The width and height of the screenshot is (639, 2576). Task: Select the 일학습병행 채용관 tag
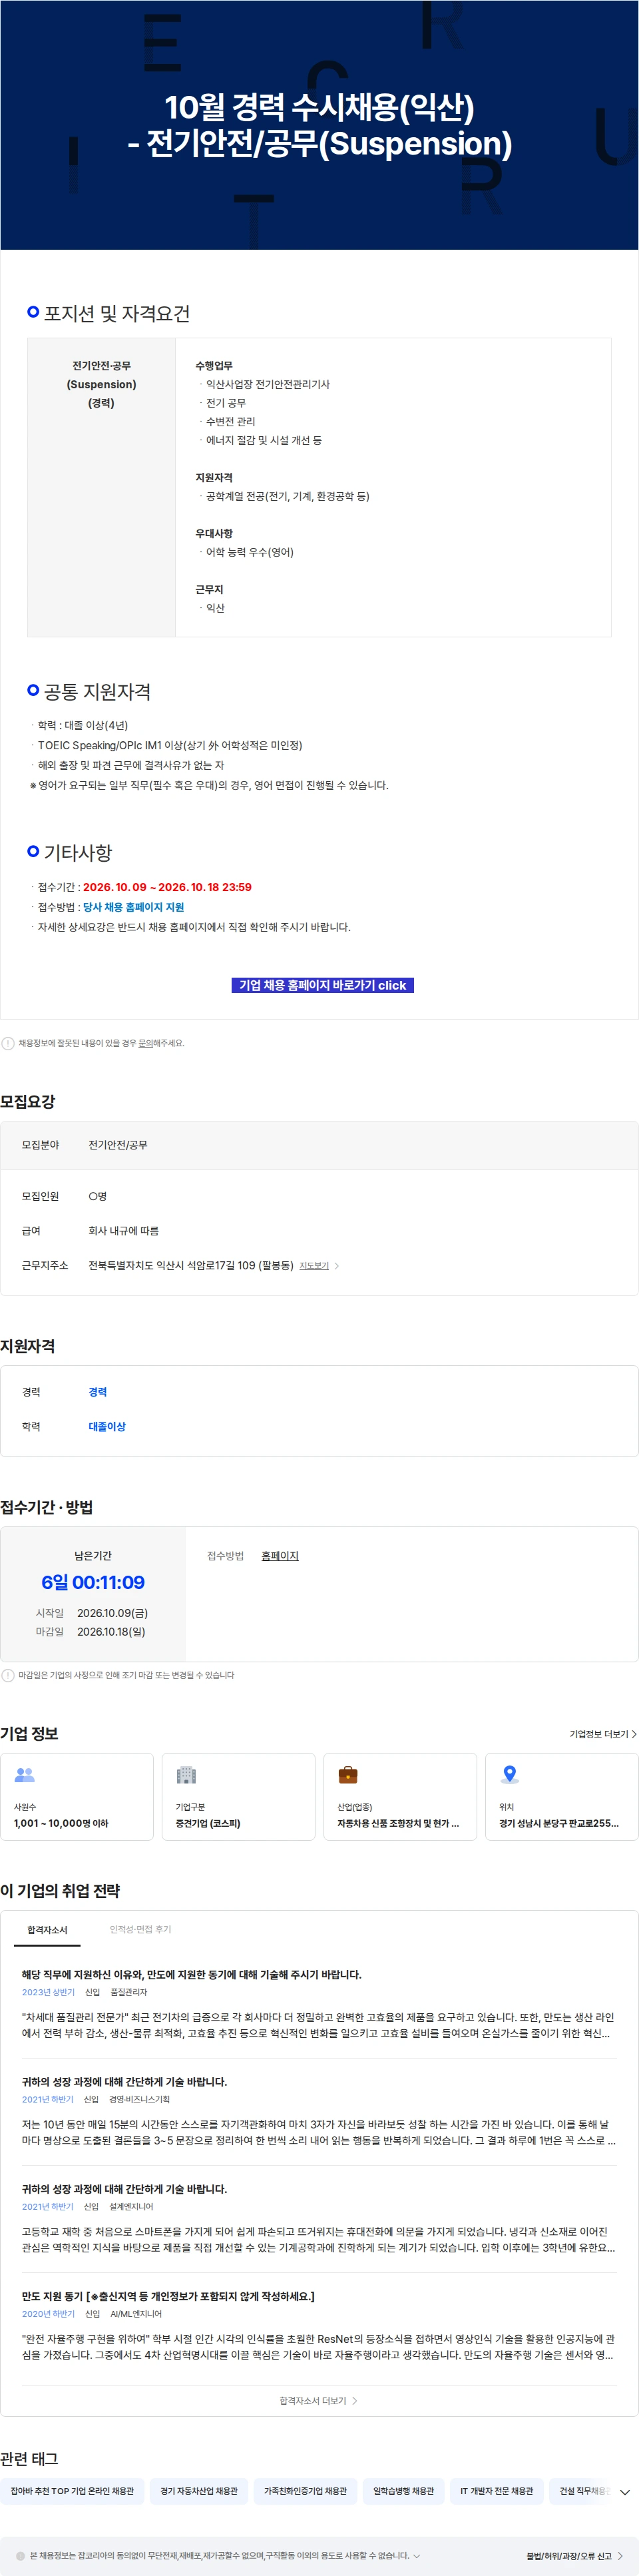(403, 2491)
